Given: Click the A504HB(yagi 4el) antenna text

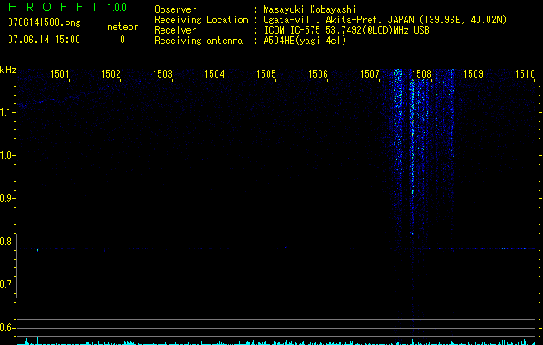Looking at the screenshot, I should 305,41.
